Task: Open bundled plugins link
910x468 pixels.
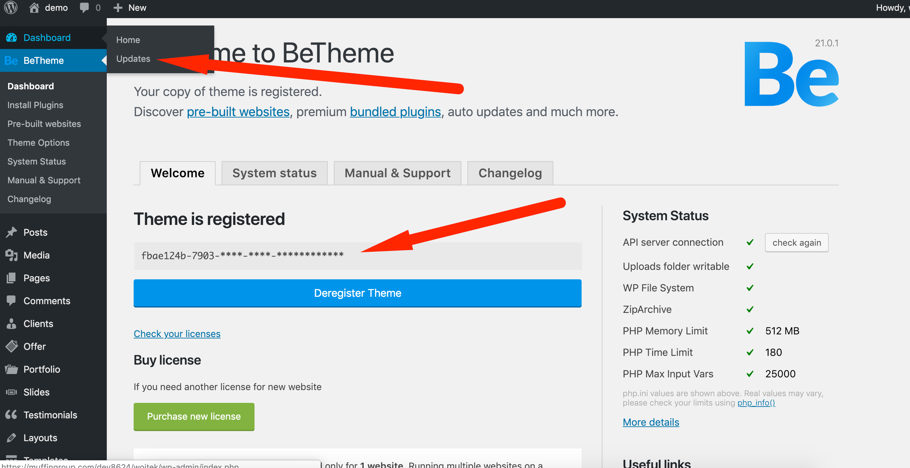Action: [395, 112]
